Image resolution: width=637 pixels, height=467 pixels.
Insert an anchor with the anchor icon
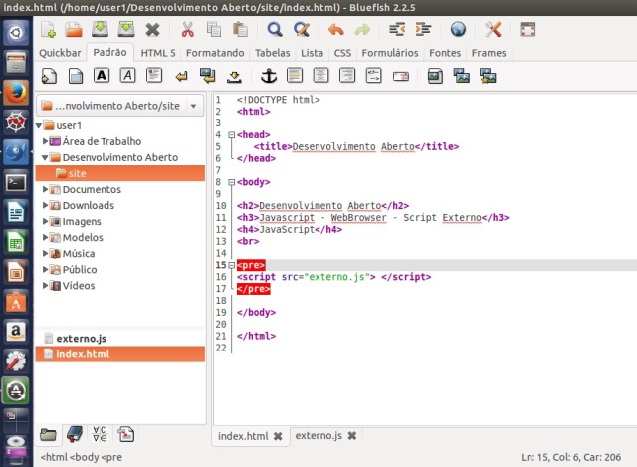tap(267, 75)
